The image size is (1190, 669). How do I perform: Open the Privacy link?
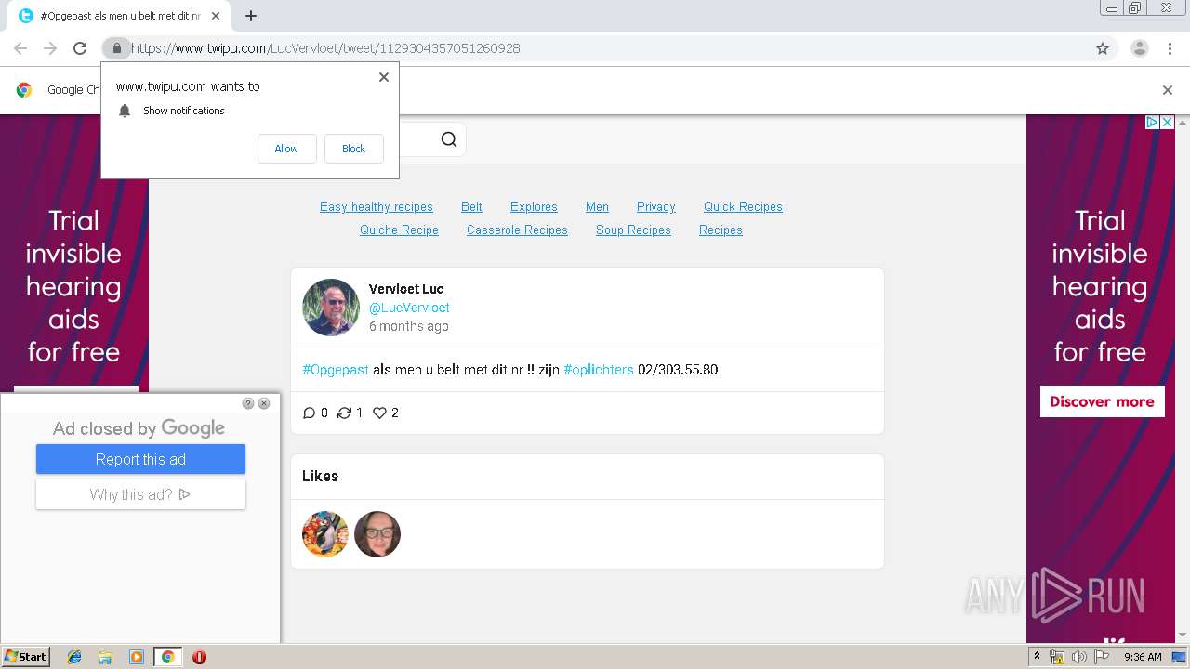point(656,206)
